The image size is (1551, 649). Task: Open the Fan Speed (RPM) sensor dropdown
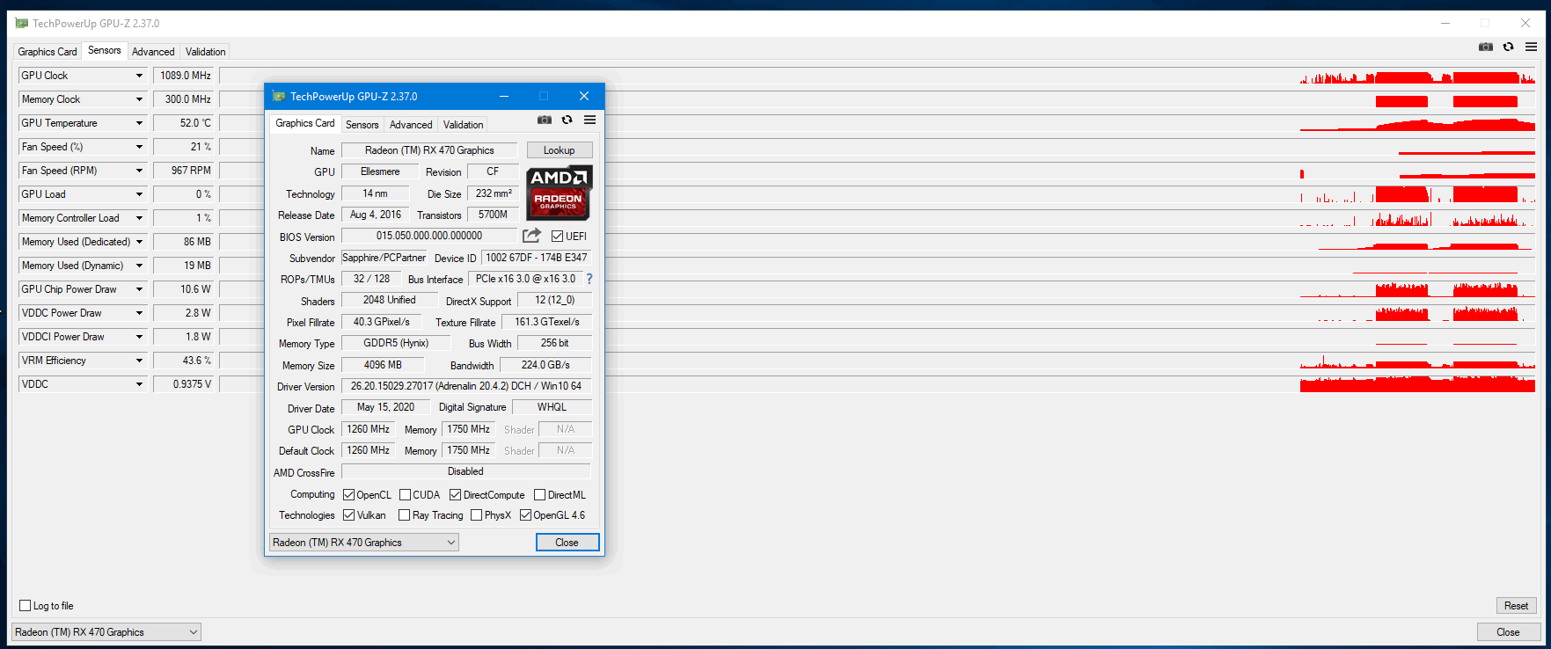click(x=139, y=171)
